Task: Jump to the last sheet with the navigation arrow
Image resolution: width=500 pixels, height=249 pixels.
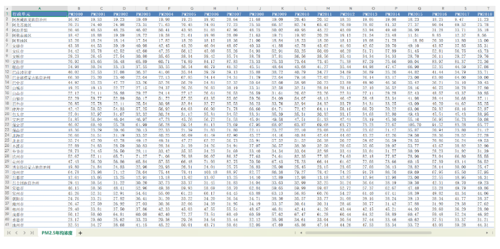Action: pyautogui.click(x=32, y=233)
